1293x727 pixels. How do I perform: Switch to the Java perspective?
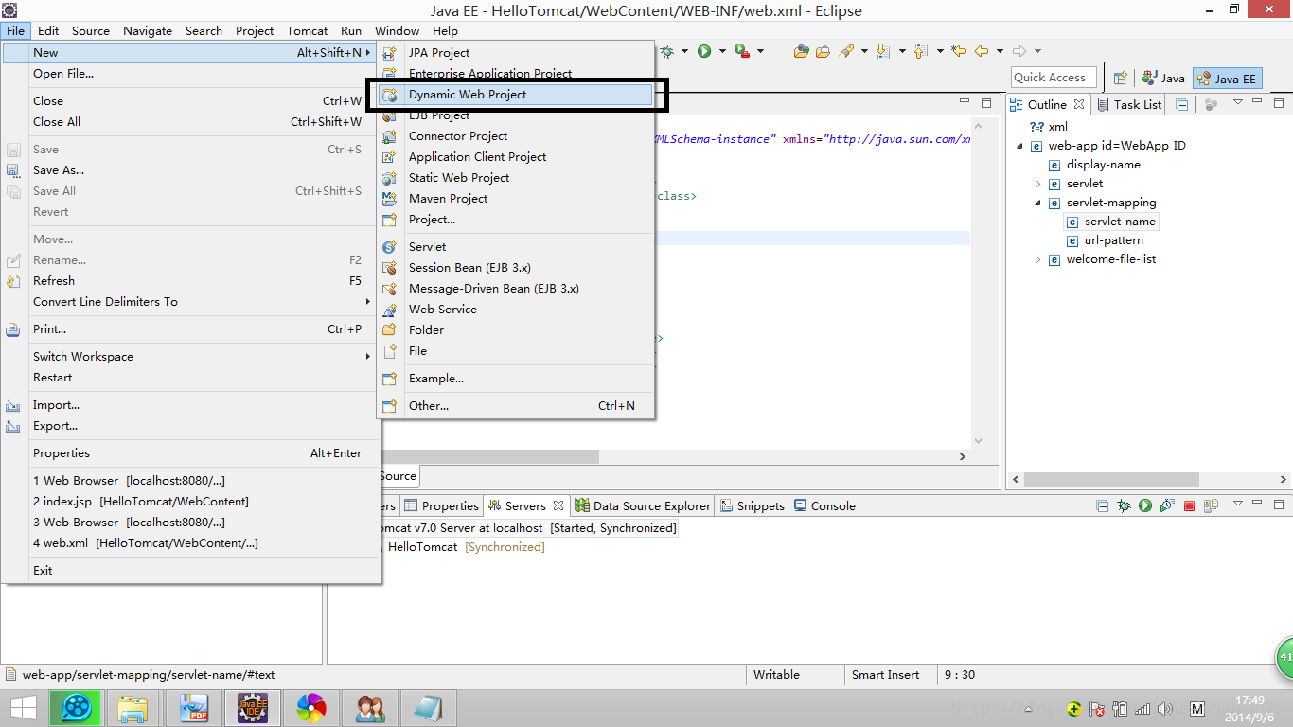pos(1163,79)
